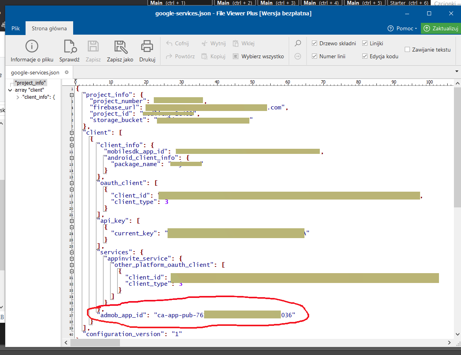461x355 pixels.
Task: Click the Zapisz jako save-as icon
Action: coord(120,46)
